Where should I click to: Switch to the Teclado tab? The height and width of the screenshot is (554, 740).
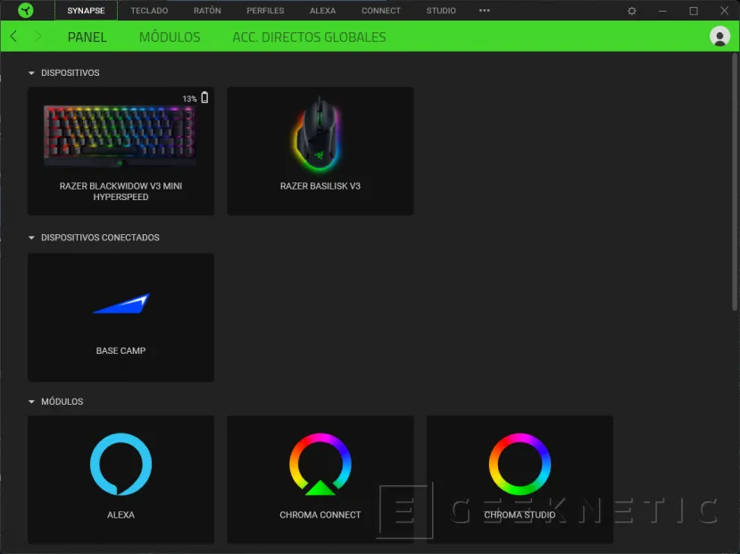(x=149, y=11)
